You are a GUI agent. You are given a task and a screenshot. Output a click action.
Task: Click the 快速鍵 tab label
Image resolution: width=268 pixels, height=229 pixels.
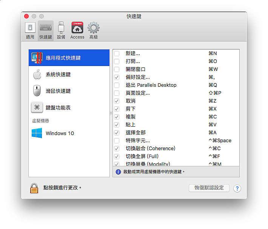coord(46,37)
